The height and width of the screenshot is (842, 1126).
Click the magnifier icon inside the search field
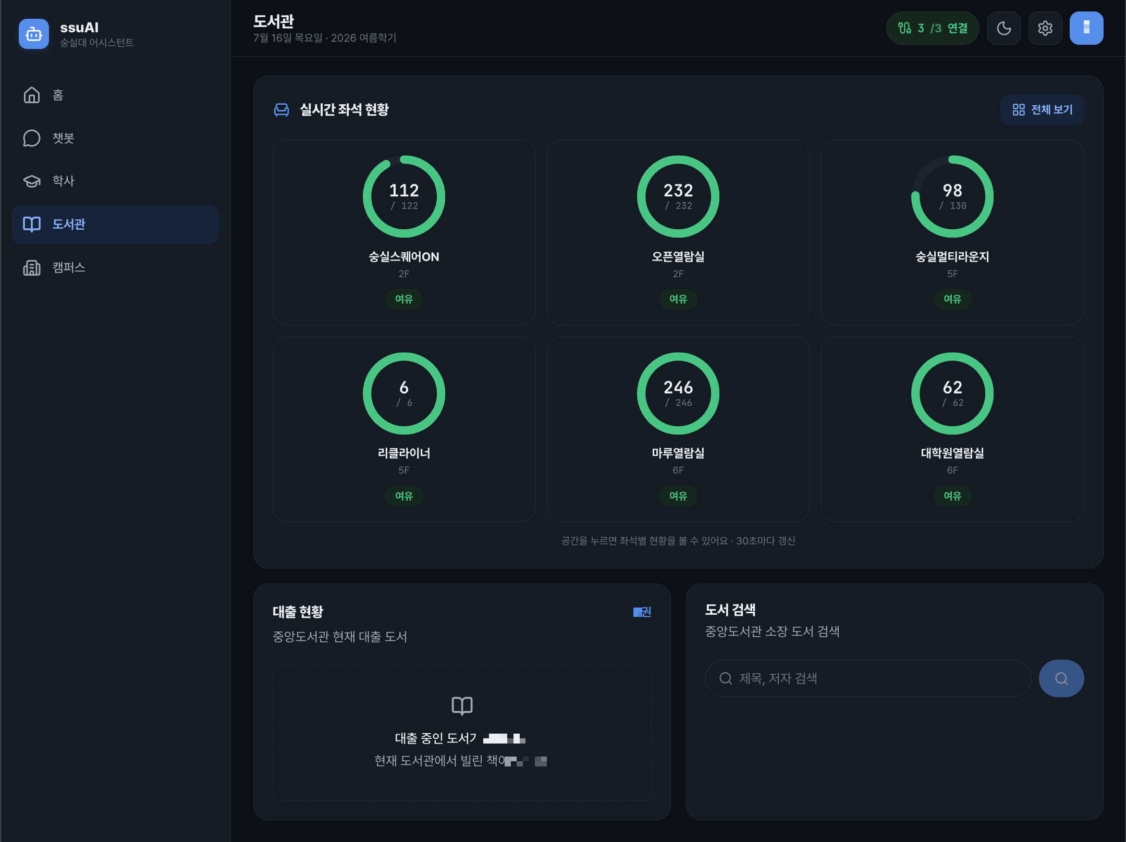(726, 678)
